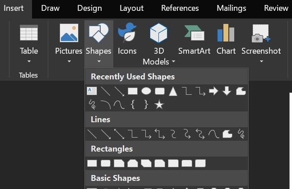Select Scribble under the Lines section

coord(241,134)
